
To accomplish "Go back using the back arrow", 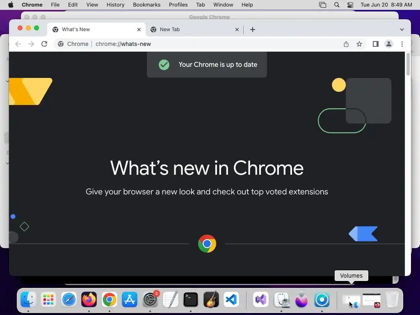I will [18, 44].
